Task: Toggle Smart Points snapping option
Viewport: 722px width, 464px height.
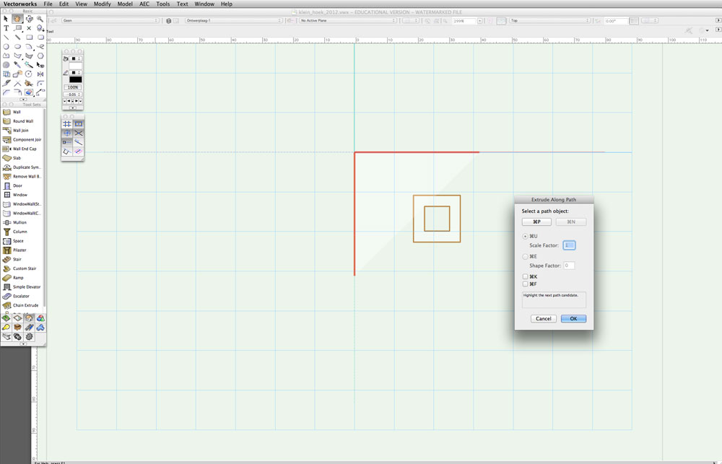Action: coord(66,142)
